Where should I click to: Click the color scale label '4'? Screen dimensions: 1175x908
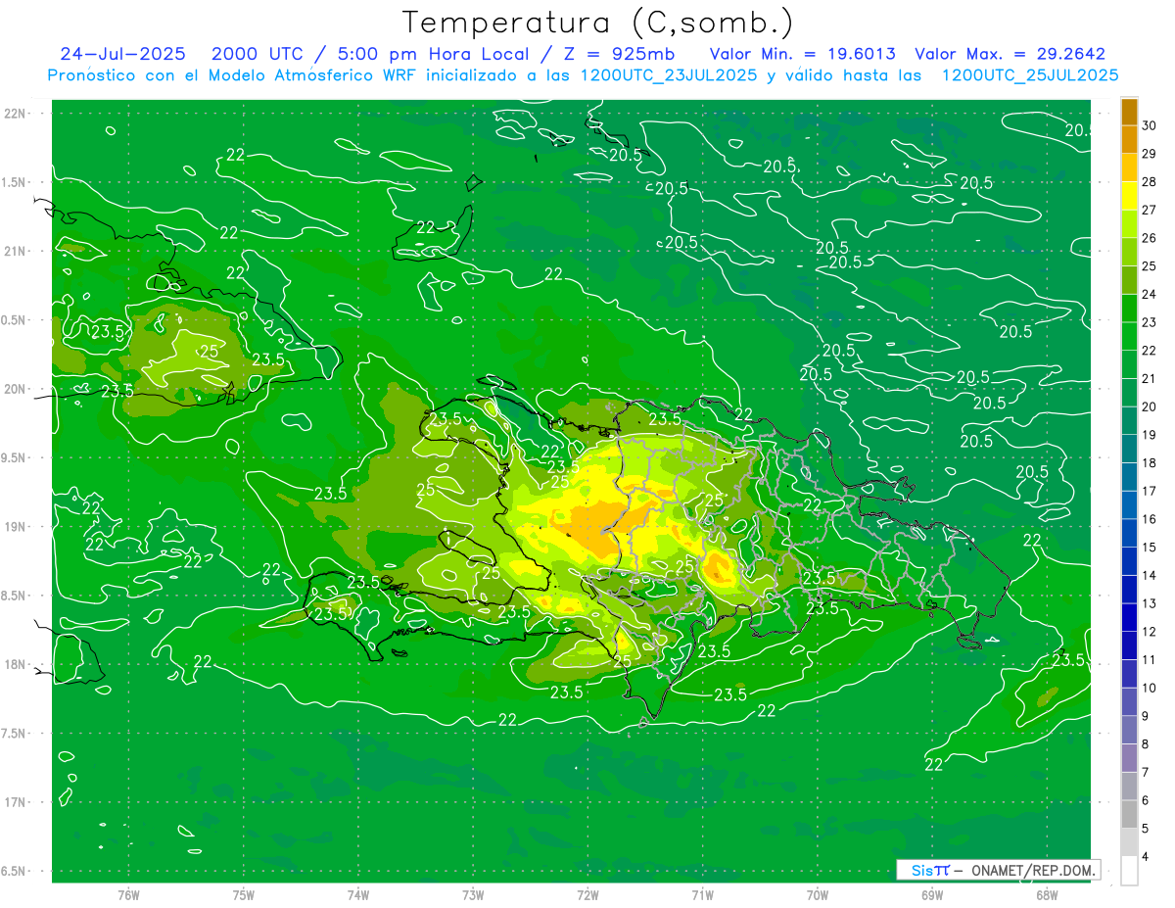(x=1146, y=857)
